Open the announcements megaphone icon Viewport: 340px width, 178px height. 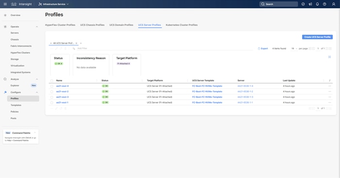tap(310, 4)
